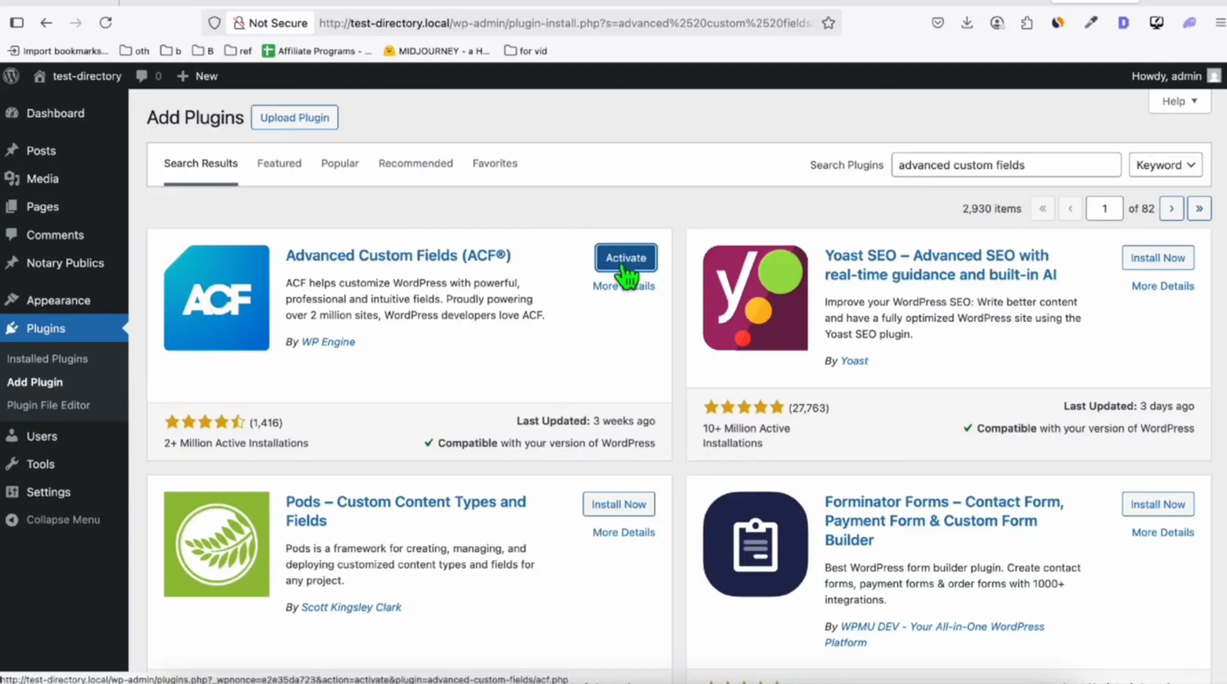Open the browser extensions puzzle icon

coord(1027,23)
